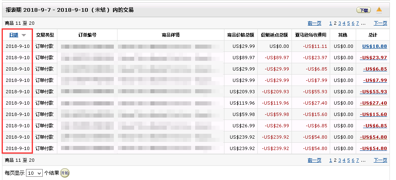Click the round 开始 button
This screenshot has width=396, height=180.
65,173
